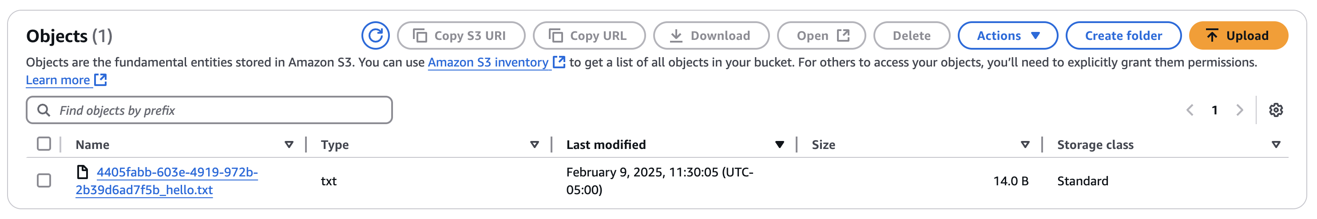Go to previous page arrow

(x=1190, y=110)
